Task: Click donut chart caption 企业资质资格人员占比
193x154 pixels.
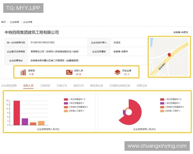Action: [144, 129]
